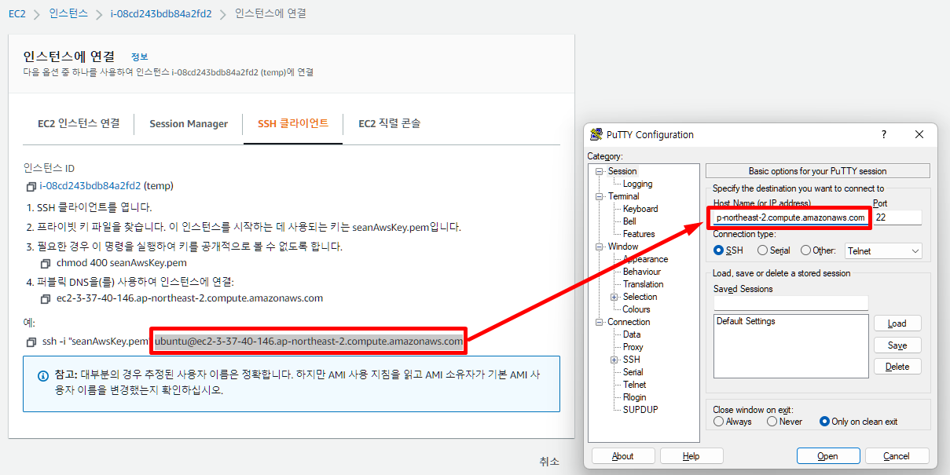Select the Other connection type radio
The height and width of the screenshot is (475, 950).
[x=805, y=250]
